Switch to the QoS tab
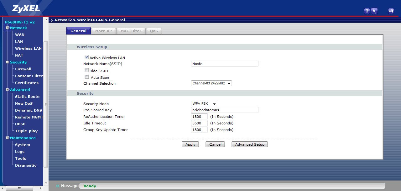This screenshot has width=401, height=191. coord(154,31)
